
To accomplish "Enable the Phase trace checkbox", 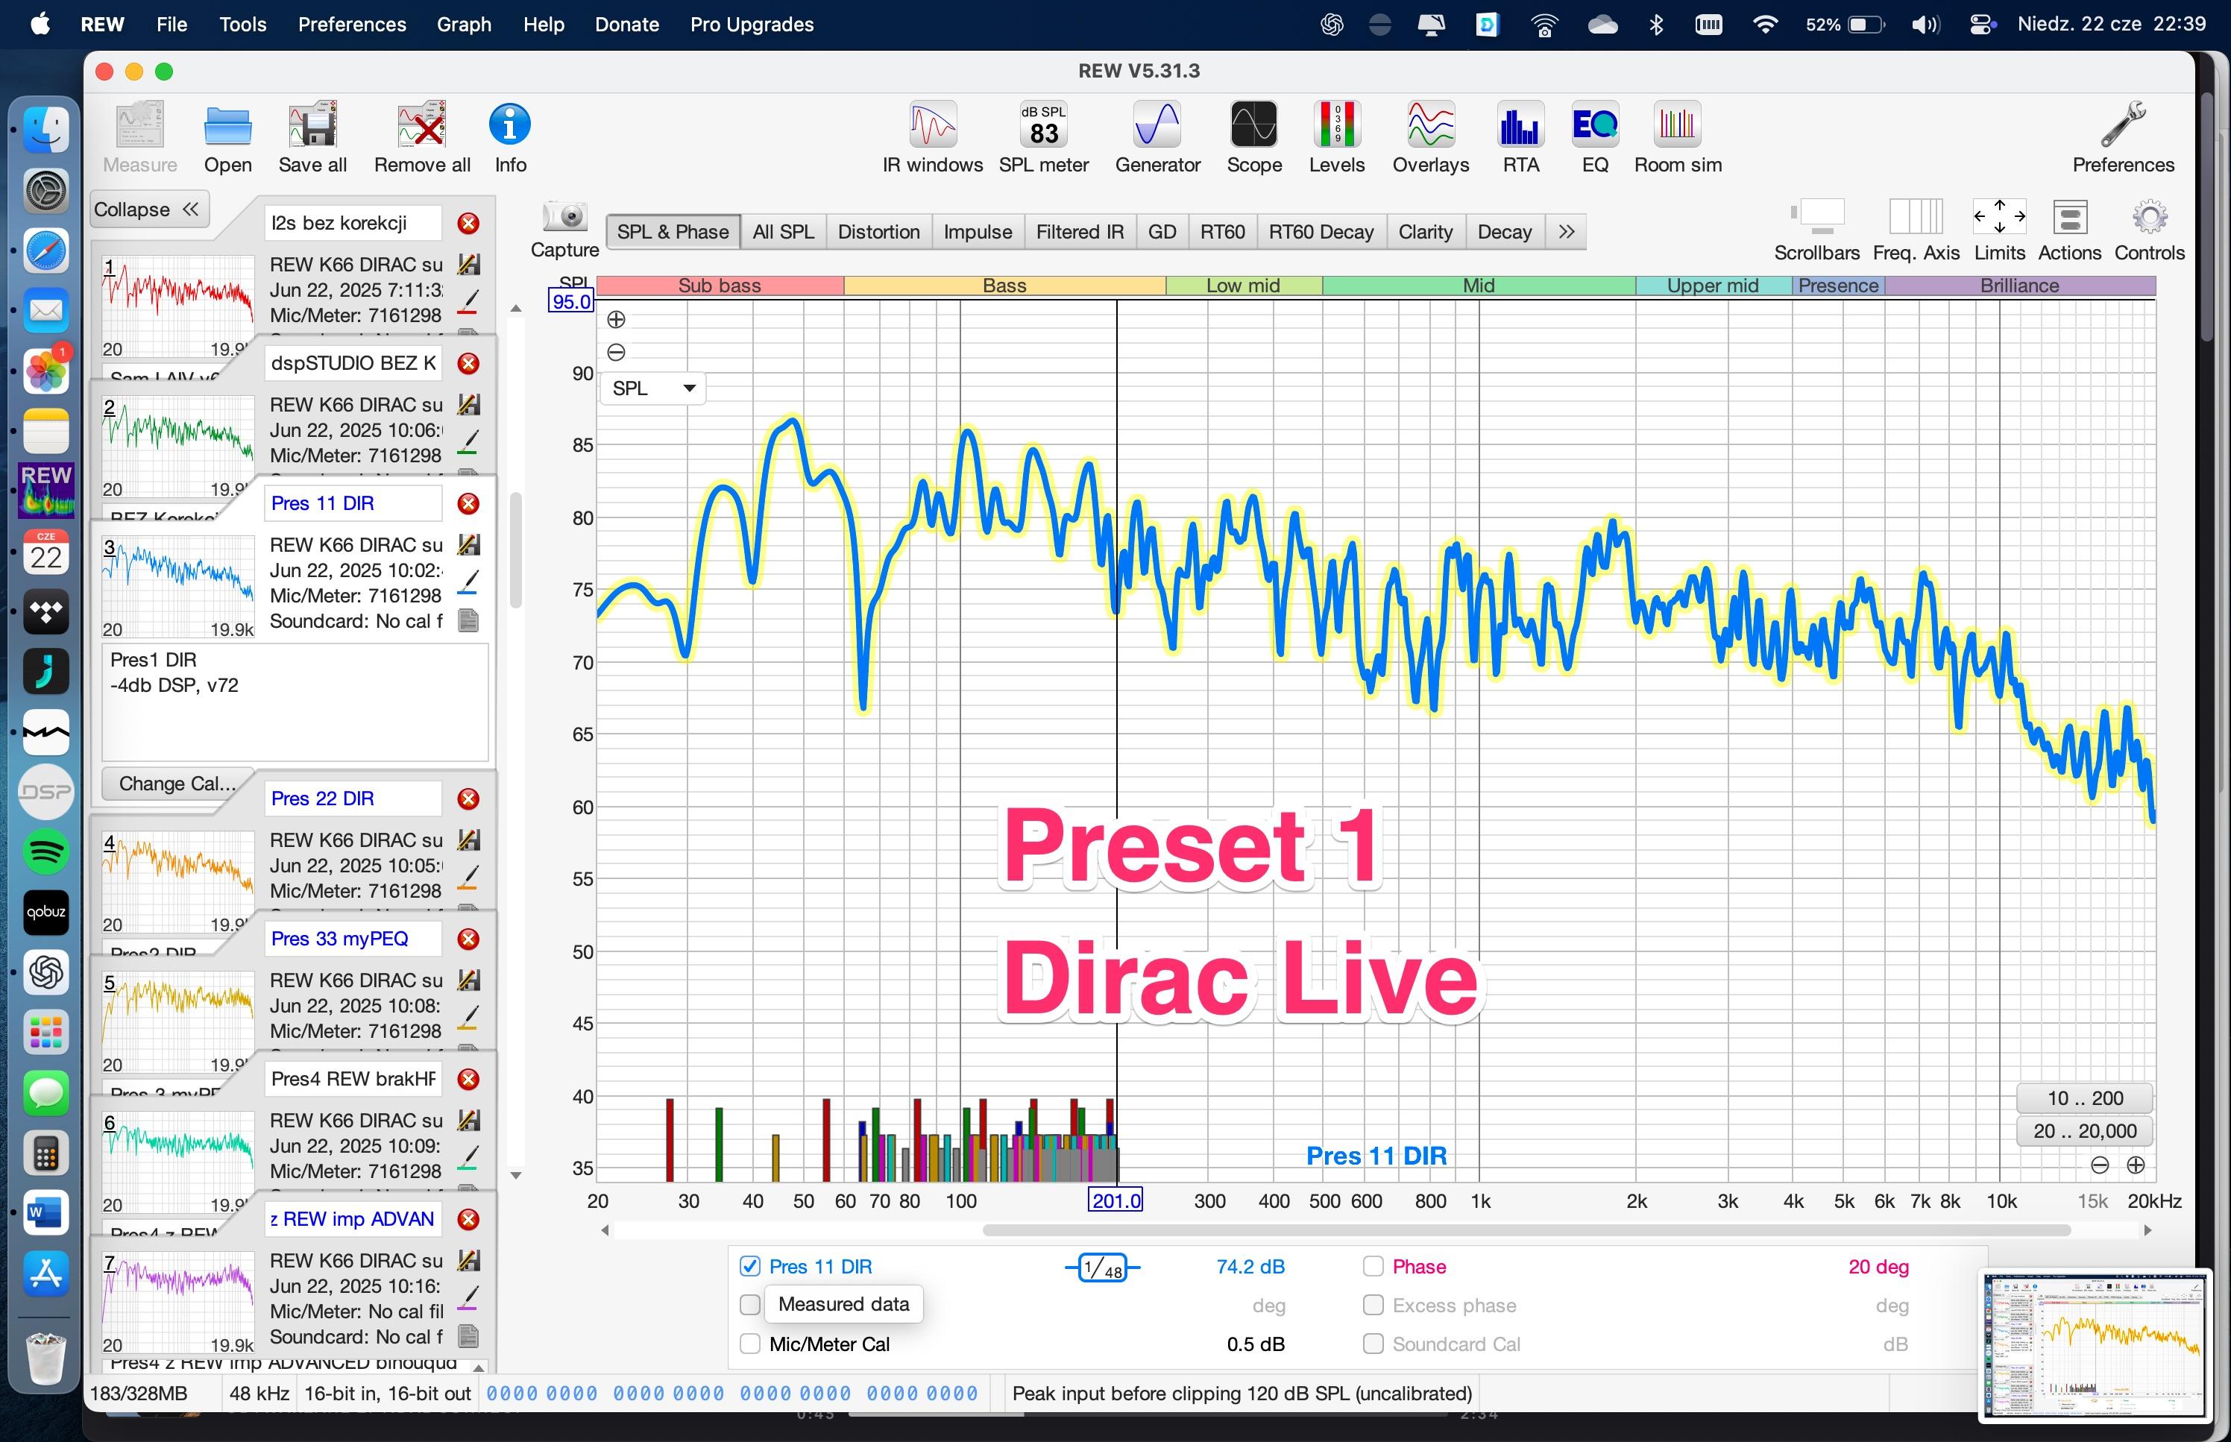I will click(1373, 1267).
